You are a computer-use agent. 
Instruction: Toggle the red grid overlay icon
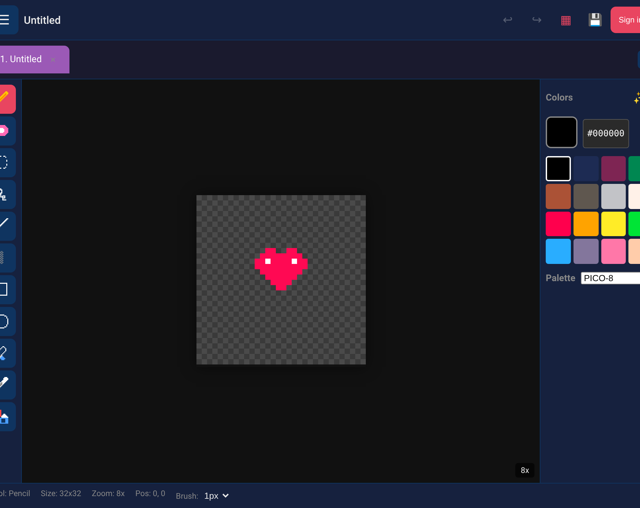tap(566, 21)
